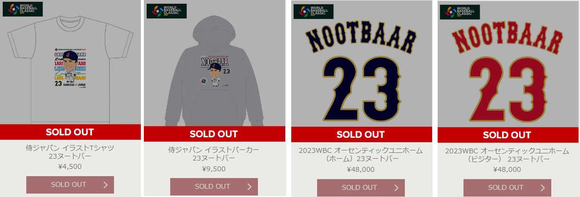The width and height of the screenshot is (580, 197).
Task: Click World Baseball Classic logo on T-shirt card
Action: 23,9
